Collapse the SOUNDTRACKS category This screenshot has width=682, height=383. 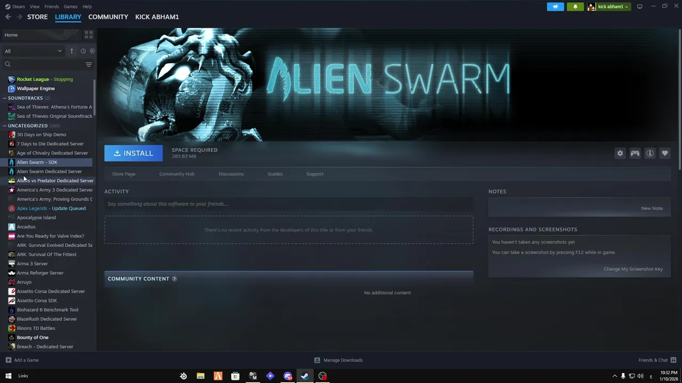point(5,98)
